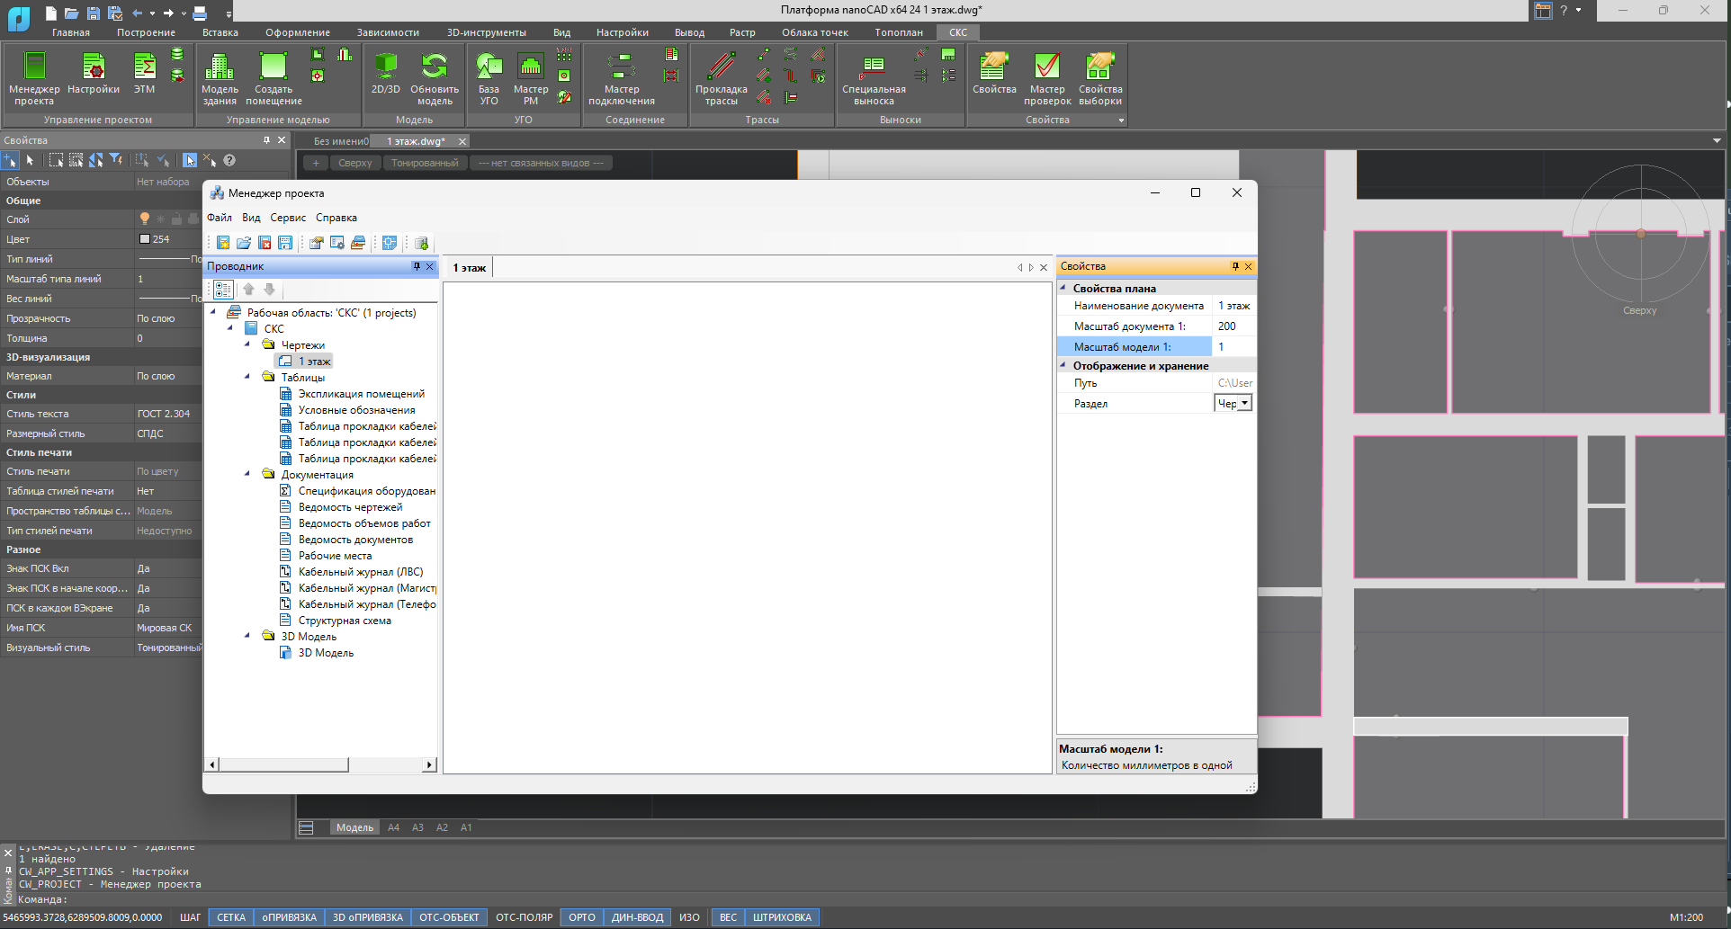Toggle ОТС-ПОЛЯР polar tracking
The image size is (1731, 929).
pos(524,917)
